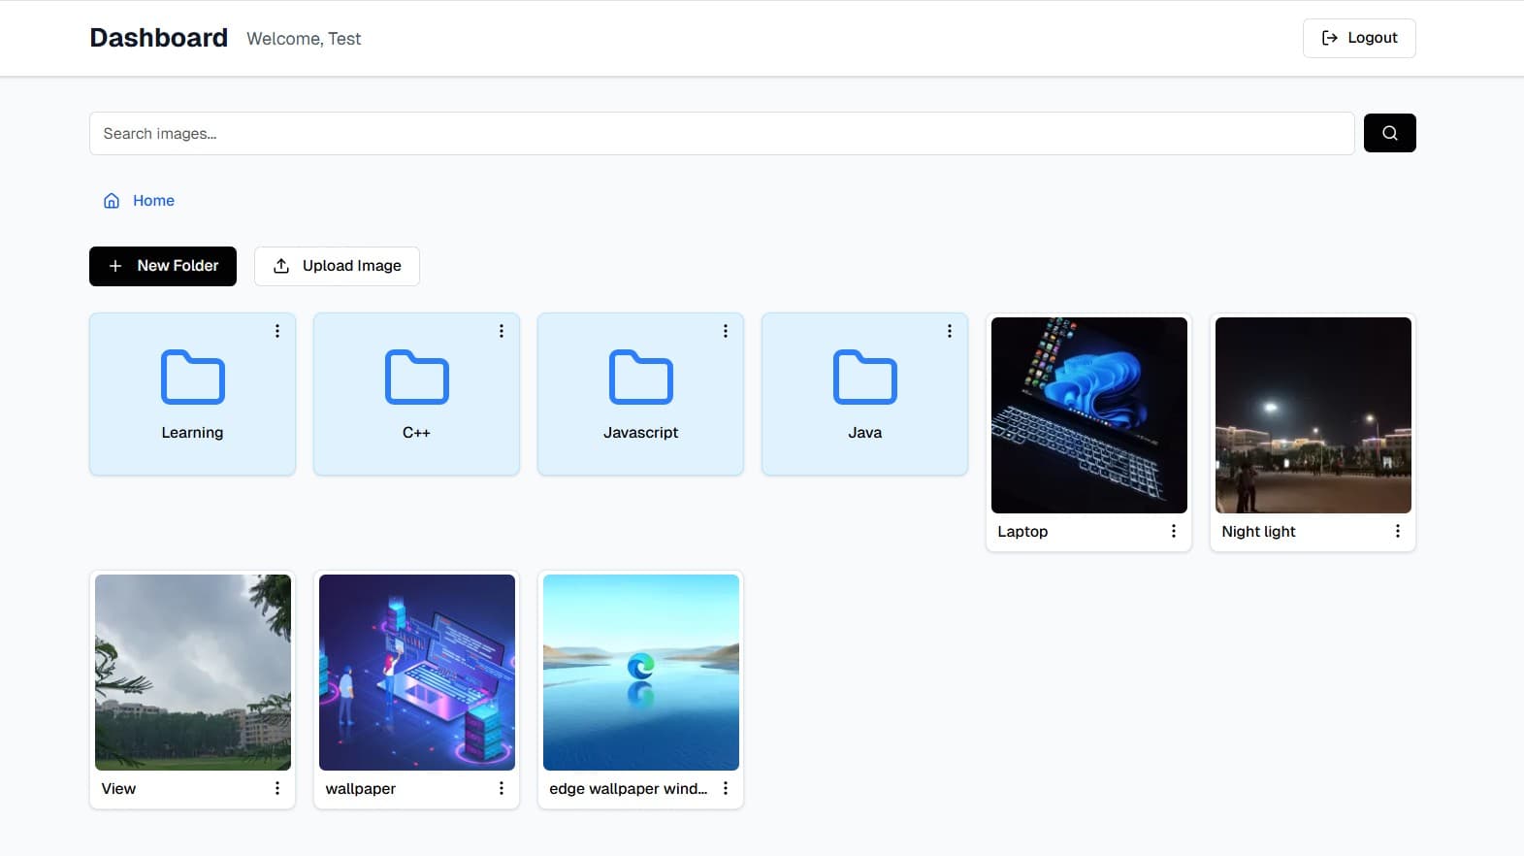Open the edge wallpaper image thumbnail
The width and height of the screenshot is (1524, 856).
(x=641, y=673)
